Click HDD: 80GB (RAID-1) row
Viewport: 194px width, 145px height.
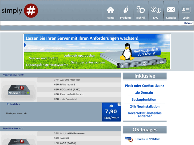(79, 143)
